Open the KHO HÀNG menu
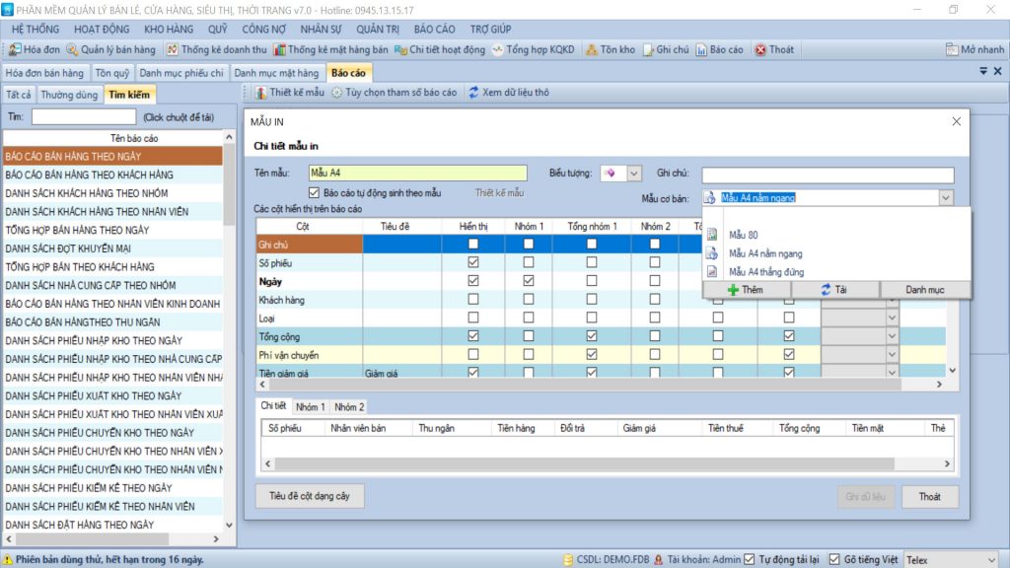Image resolution: width=1010 pixels, height=568 pixels. pos(168,29)
